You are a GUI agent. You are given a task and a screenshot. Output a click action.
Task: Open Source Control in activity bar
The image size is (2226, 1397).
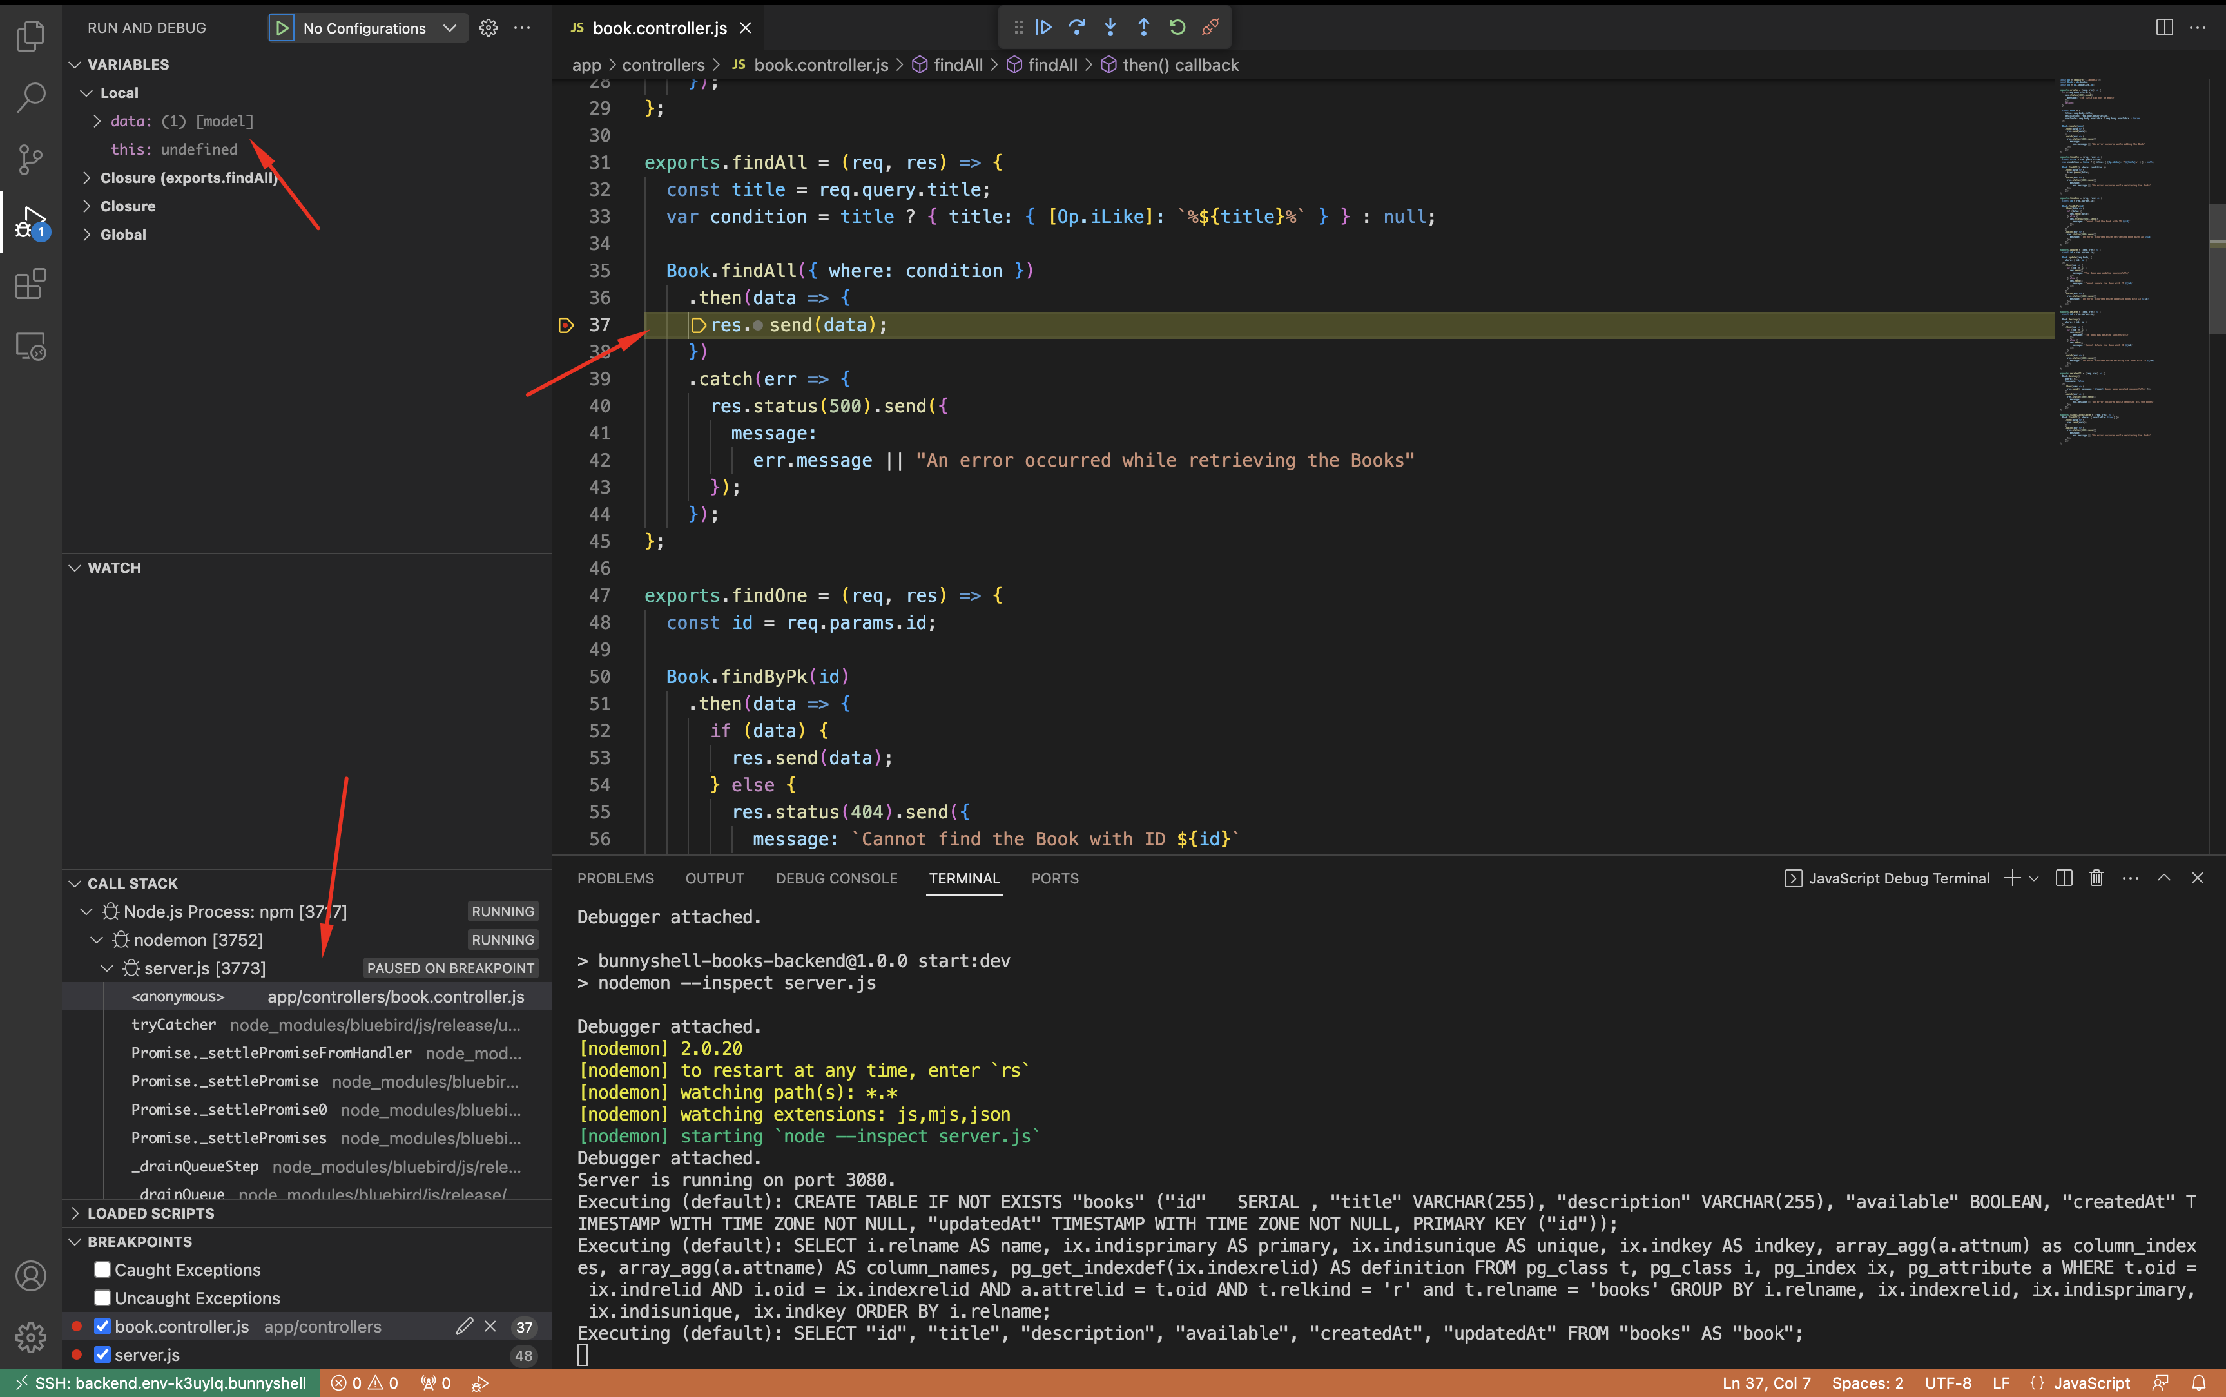click(x=30, y=159)
